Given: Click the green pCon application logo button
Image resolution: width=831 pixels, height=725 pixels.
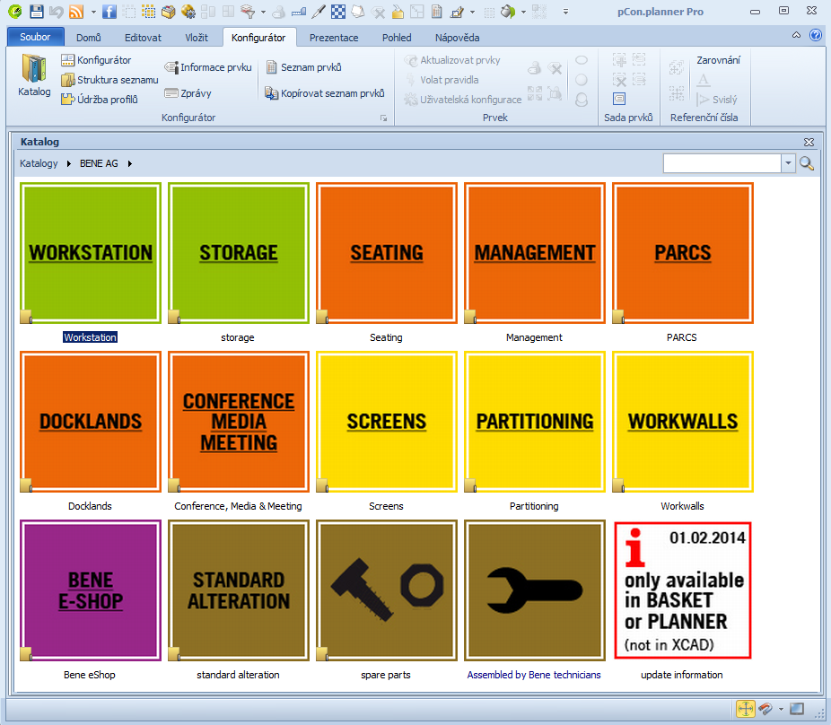Looking at the screenshot, I should tap(15, 11).
